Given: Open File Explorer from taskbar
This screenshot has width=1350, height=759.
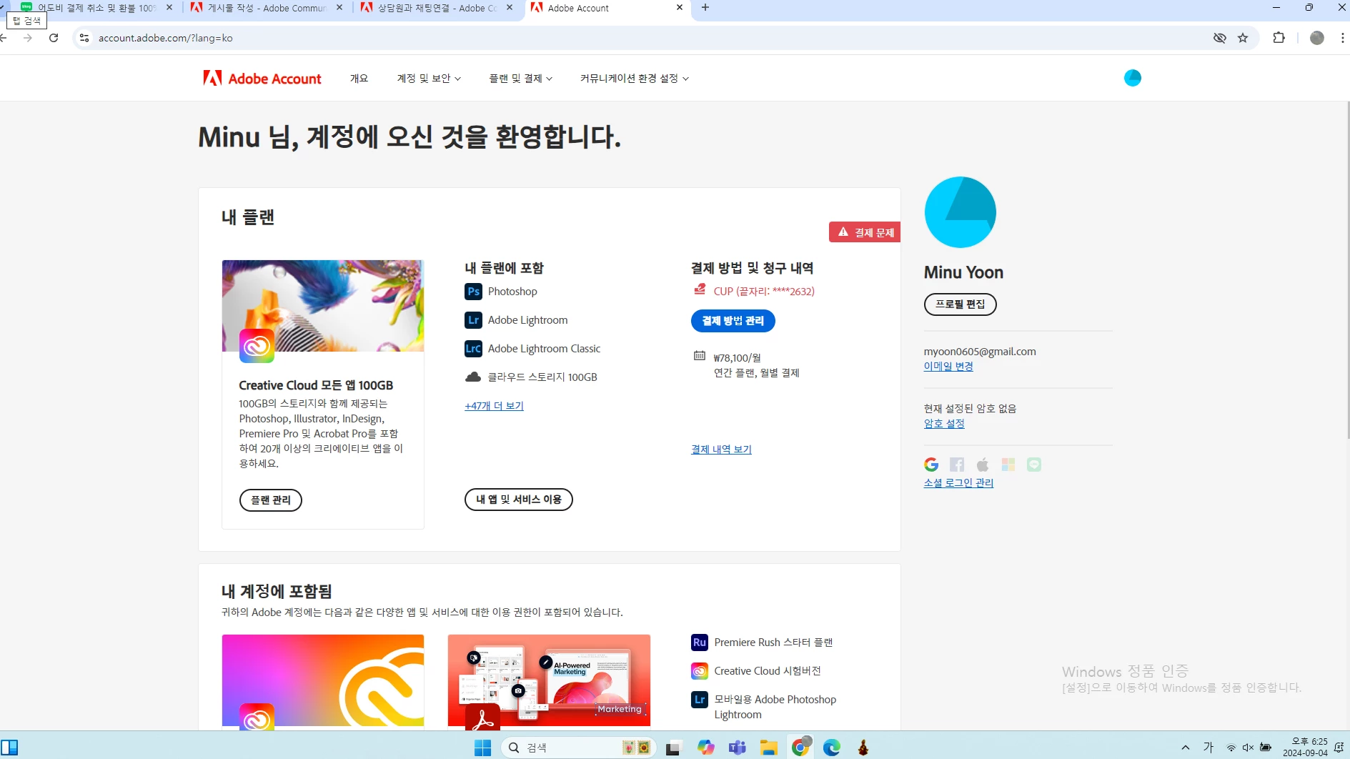Looking at the screenshot, I should pos(769,748).
